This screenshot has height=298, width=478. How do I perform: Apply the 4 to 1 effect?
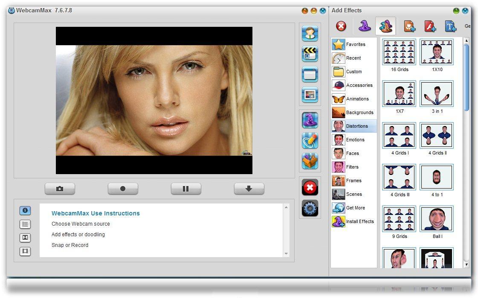tap(437, 177)
